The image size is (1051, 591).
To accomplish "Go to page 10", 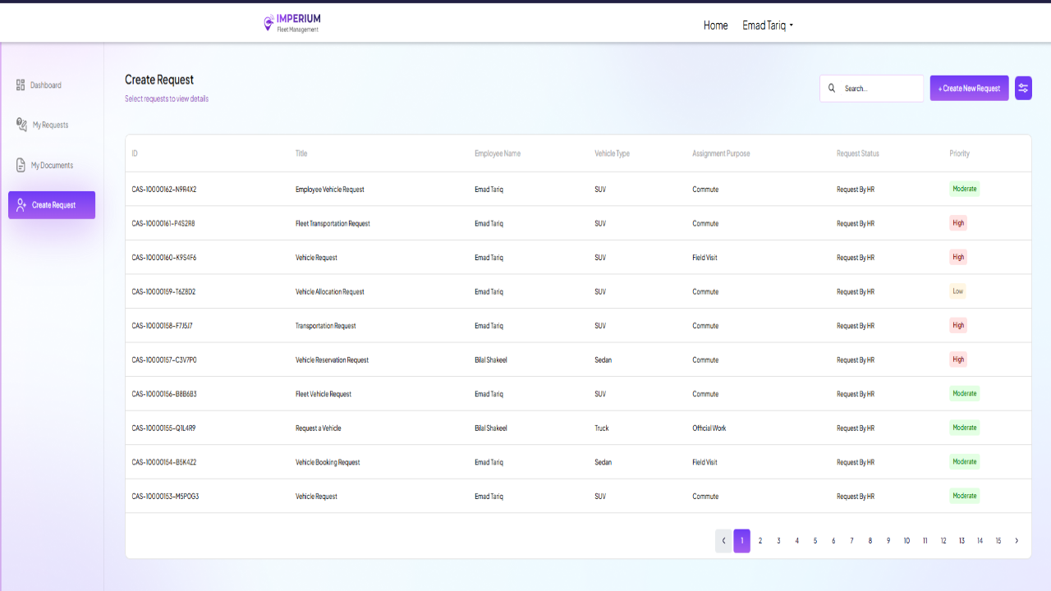I will [x=906, y=541].
